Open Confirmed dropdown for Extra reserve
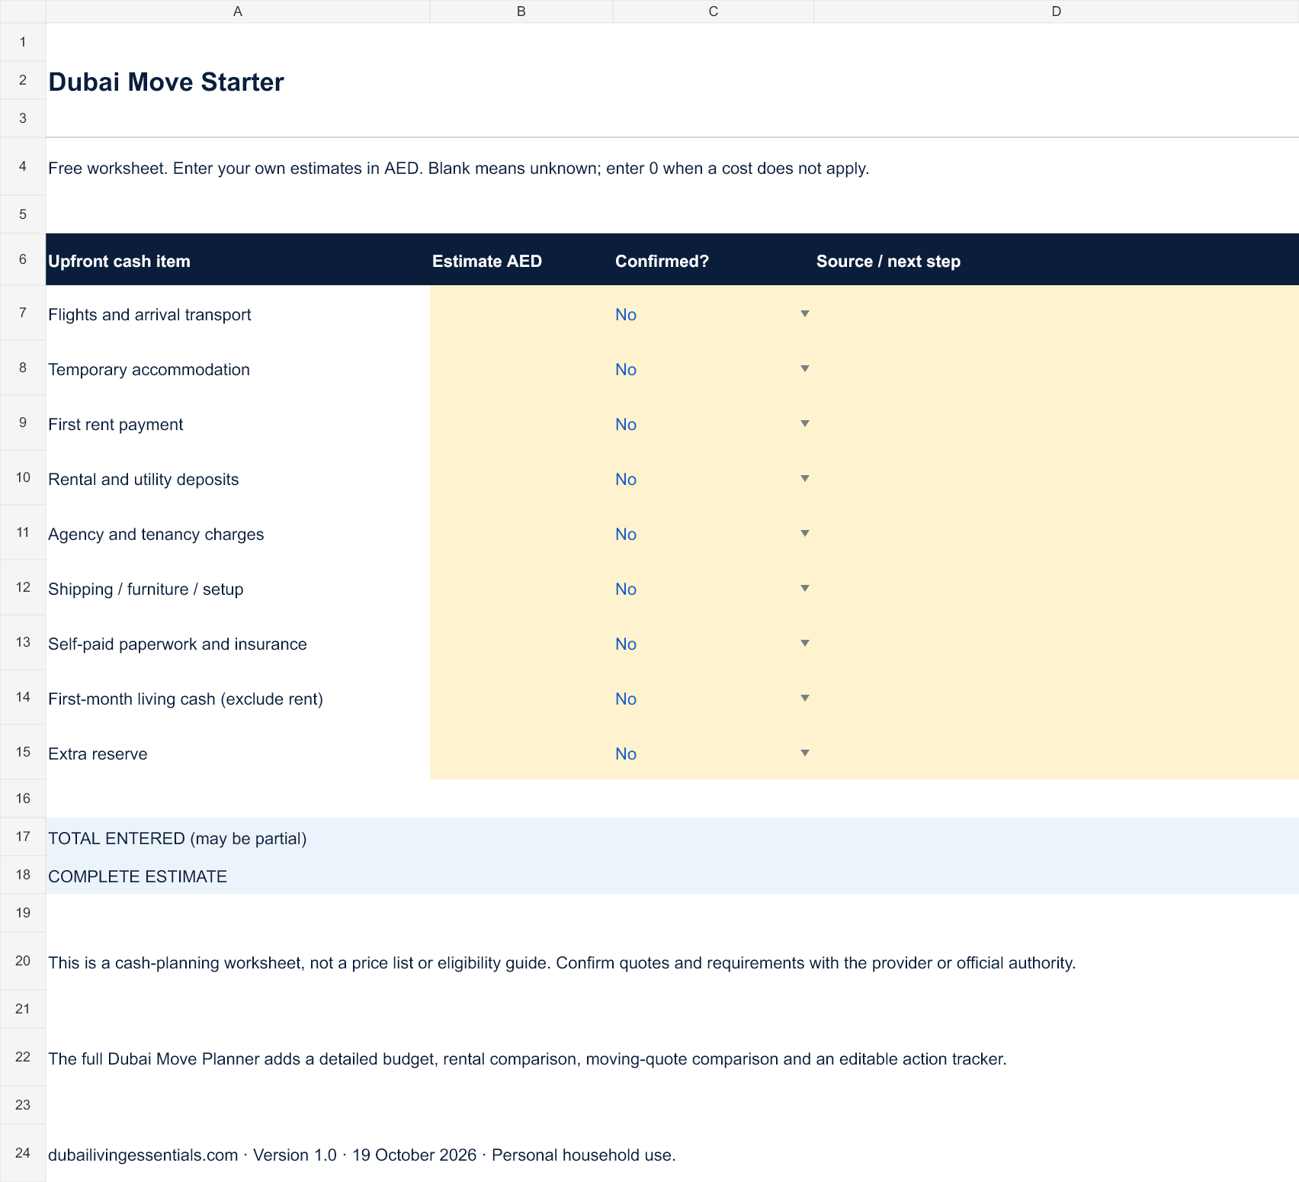Viewport: 1299px width, 1182px height. pyautogui.click(x=804, y=753)
